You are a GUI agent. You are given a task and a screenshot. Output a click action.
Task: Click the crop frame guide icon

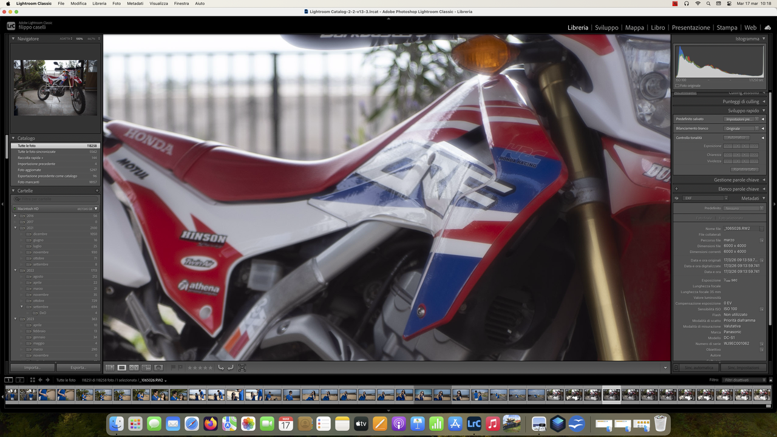tap(242, 368)
